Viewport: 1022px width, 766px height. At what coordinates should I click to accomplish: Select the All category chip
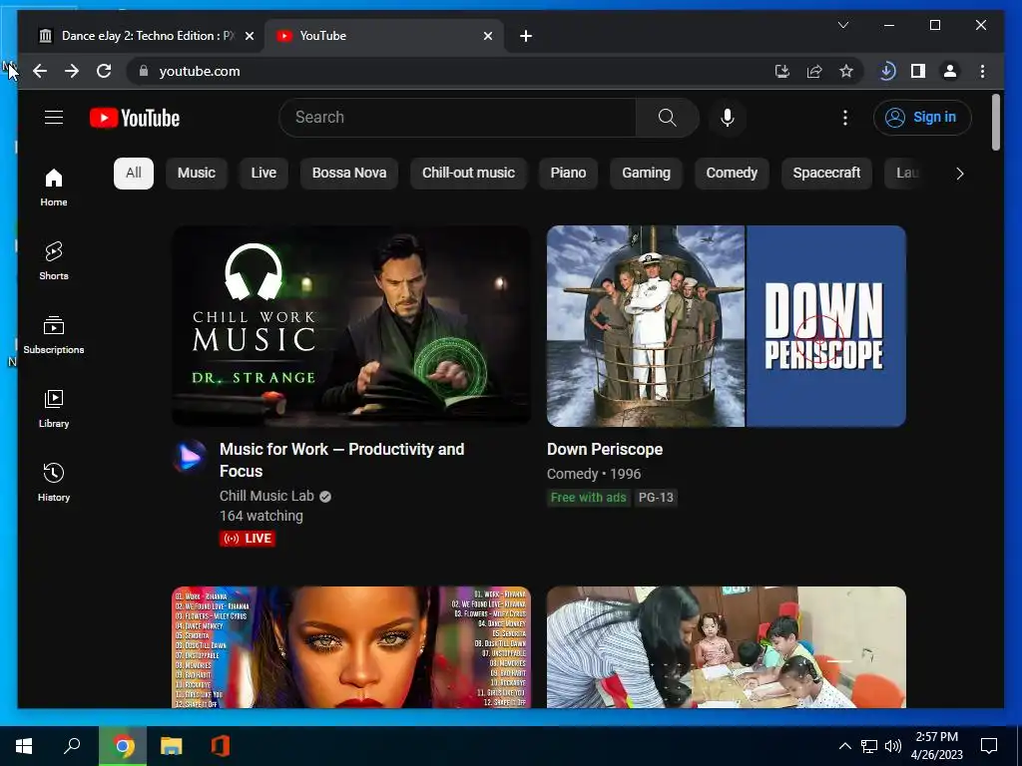(x=134, y=174)
